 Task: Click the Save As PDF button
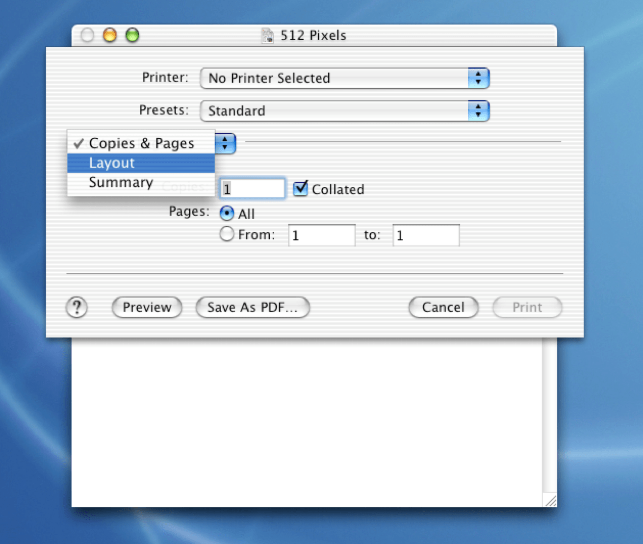[253, 307]
